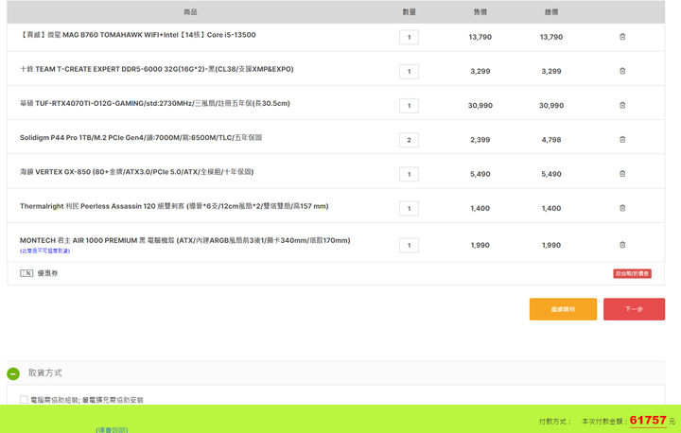Open TEAM T-CREATE EXPERT DDR5-6000 product name
Viewport: 681px width, 433px height.
[157, 70]
